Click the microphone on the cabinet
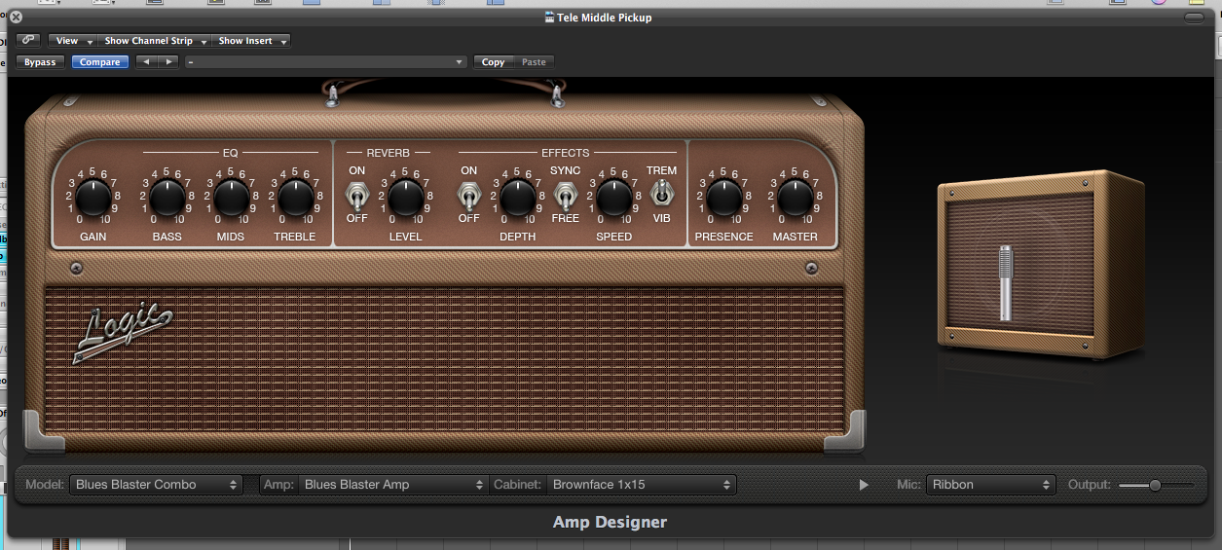The image size is (1222, 550). coord(1007,283)
